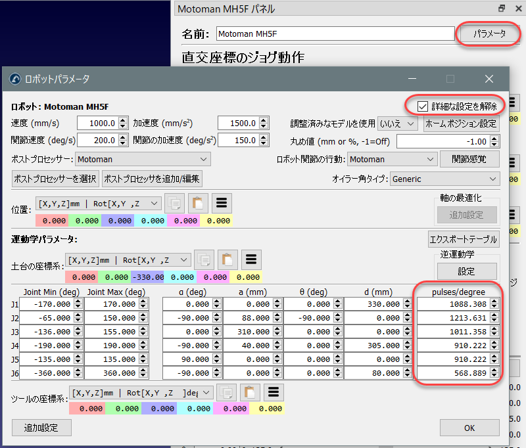Open the ポストプロセッサー Motoman dropdown
526x448 pixels.
(143, 159)
